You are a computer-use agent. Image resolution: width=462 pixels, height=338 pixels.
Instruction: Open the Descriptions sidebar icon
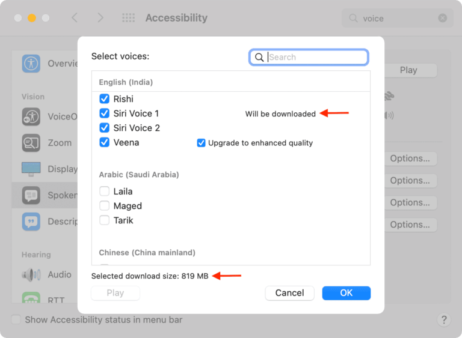[31, 222]
